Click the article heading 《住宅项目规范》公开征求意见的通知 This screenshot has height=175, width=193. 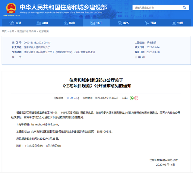pyautogui.click(x=97, y=86)
